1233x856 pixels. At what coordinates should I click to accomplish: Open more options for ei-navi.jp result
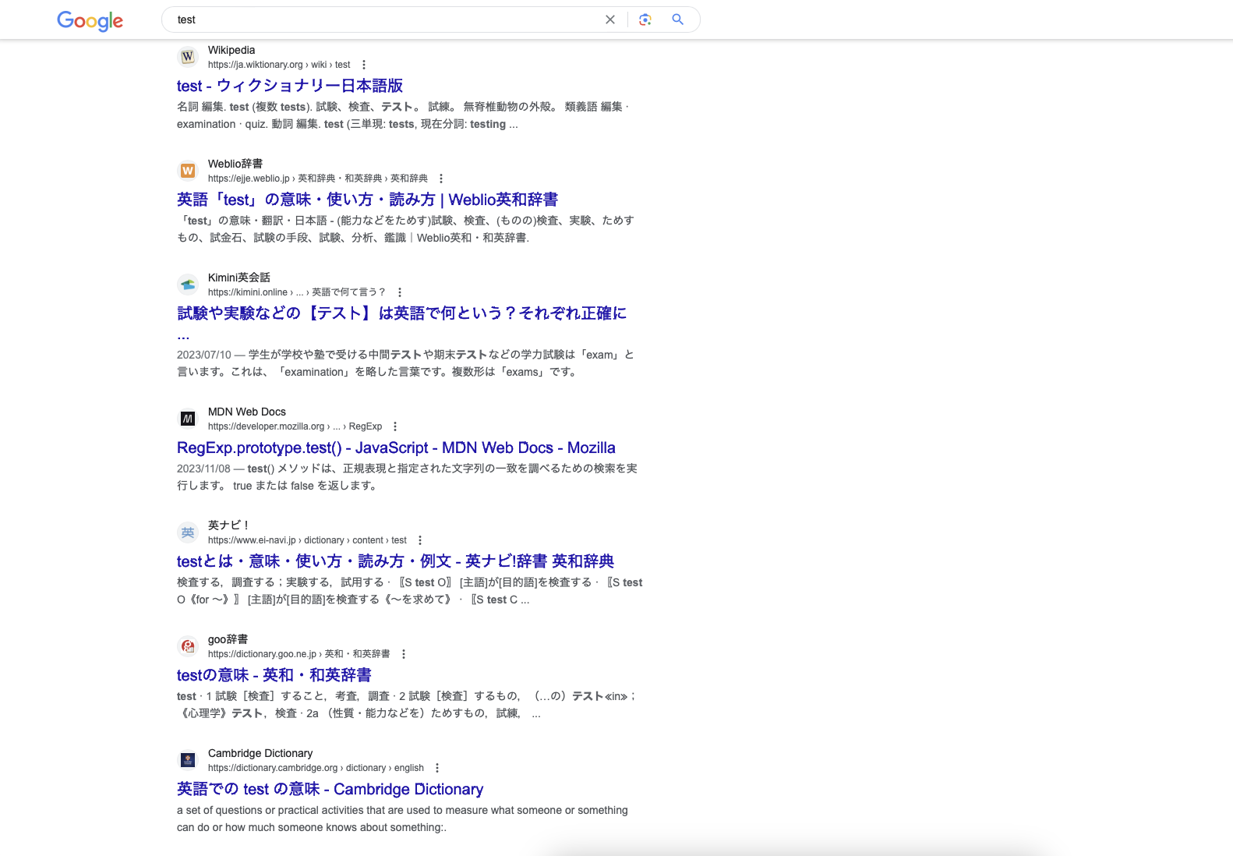(x=420, y=540)
